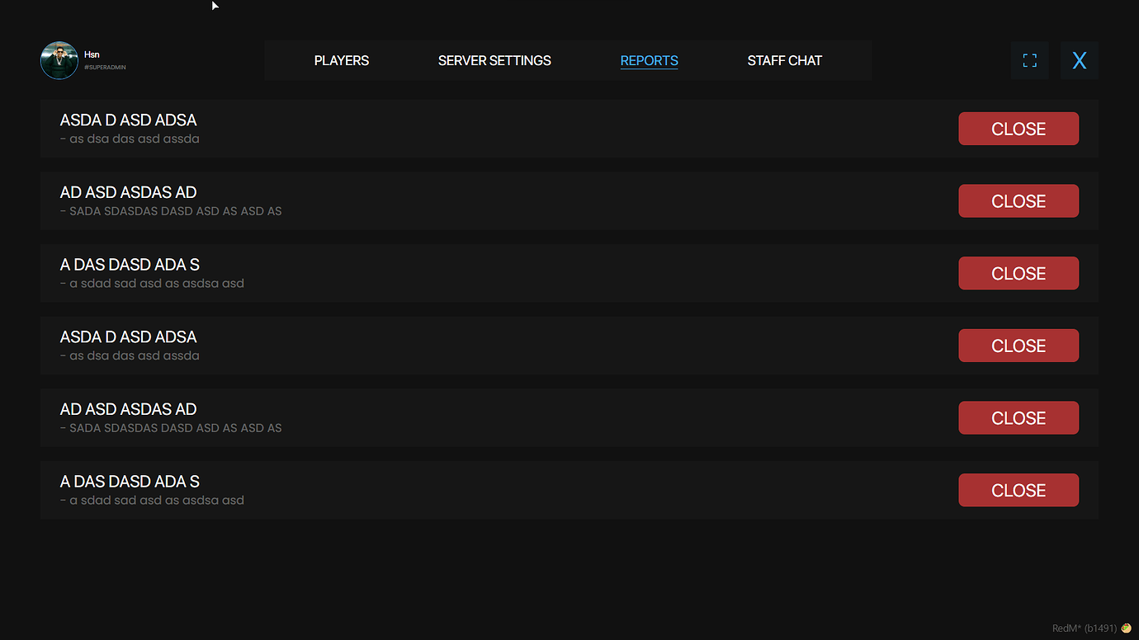Viewport: 1139px width, 640px height.
Task: Close the fifth report in the list
Action: pos(1018,417)
